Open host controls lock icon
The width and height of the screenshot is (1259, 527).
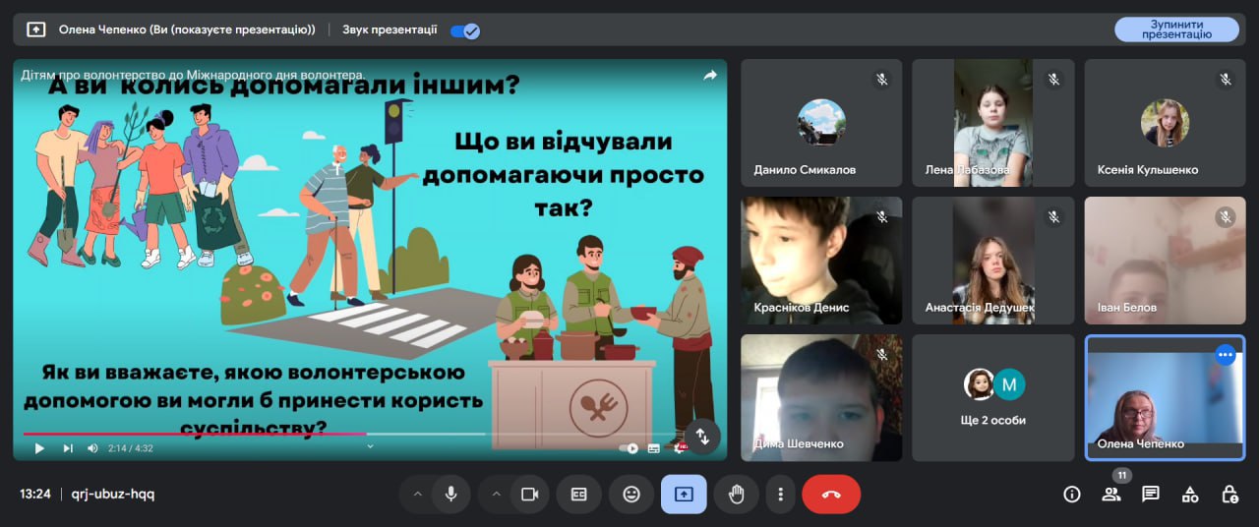coord(1229,495)
